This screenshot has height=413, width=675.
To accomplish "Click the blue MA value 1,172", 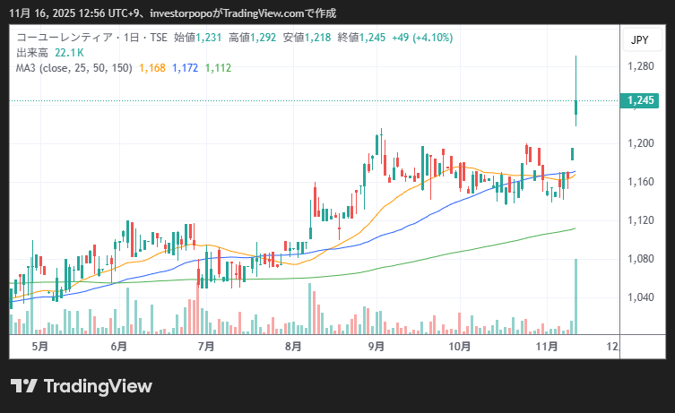I will 185,67.
